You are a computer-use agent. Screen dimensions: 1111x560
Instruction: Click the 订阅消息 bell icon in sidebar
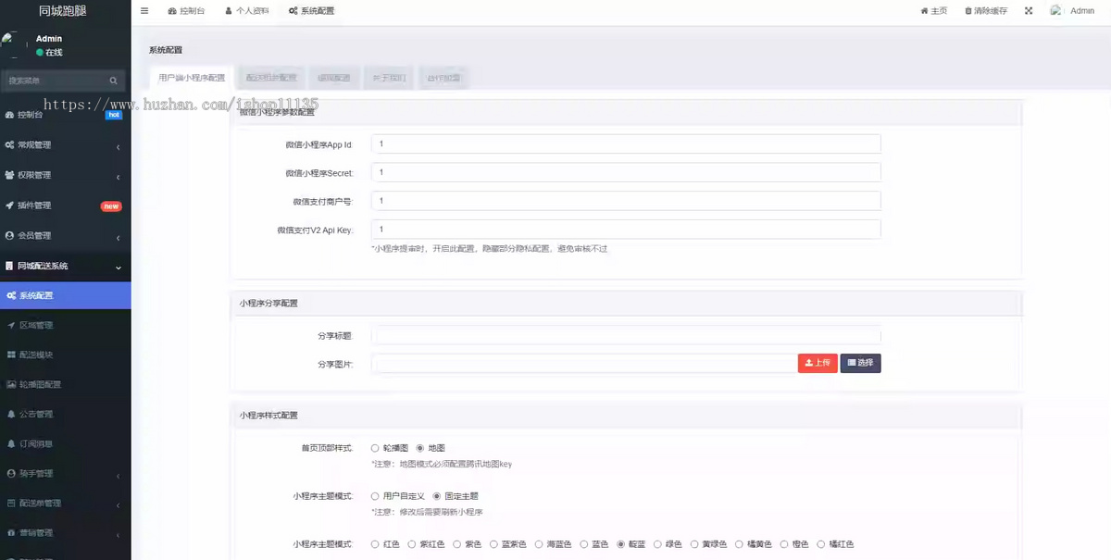11,443
